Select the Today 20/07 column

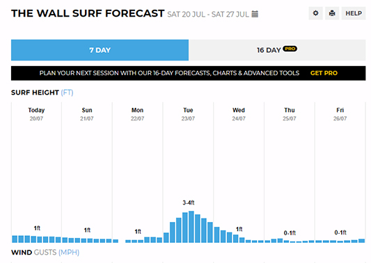36,173
